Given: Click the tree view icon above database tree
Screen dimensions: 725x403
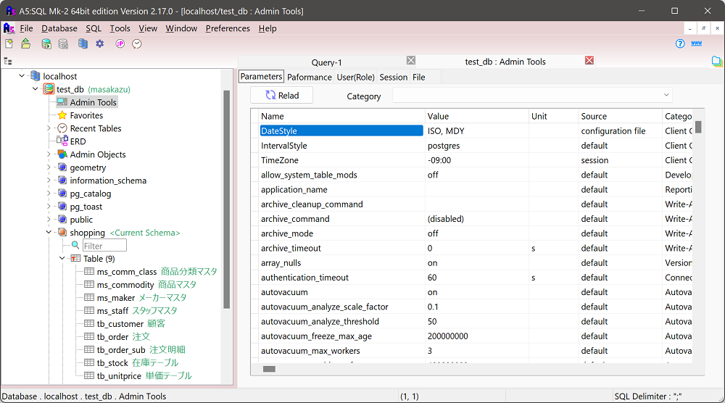Looking at the screenshot, I should coord(8,61).
